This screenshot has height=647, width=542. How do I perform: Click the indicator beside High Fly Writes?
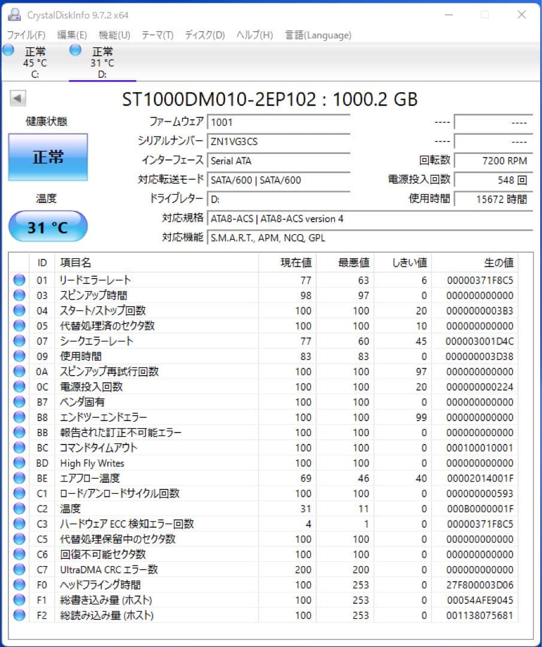coord(19,463)
